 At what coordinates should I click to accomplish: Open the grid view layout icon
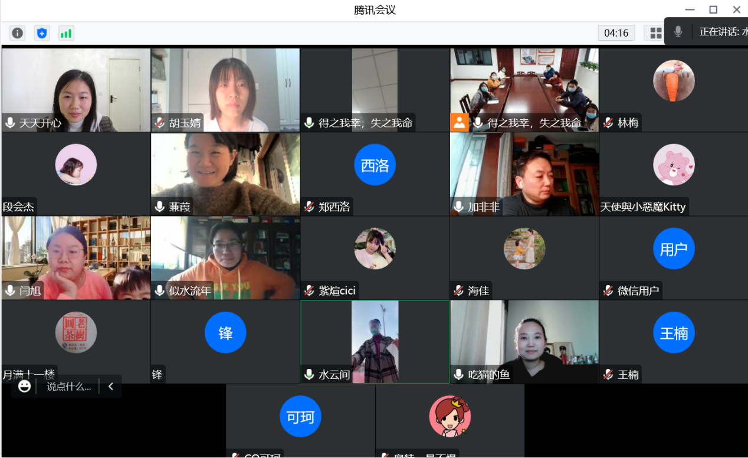coord(655,33)
